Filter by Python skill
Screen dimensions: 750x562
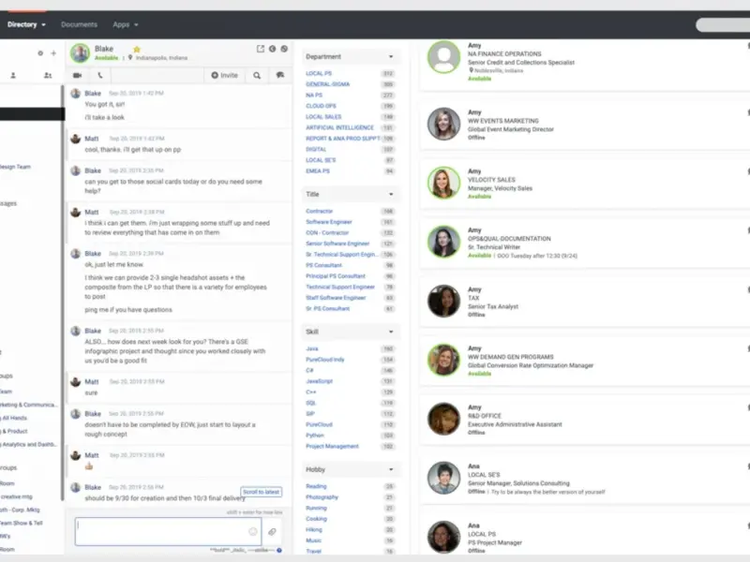click(315, 436)
